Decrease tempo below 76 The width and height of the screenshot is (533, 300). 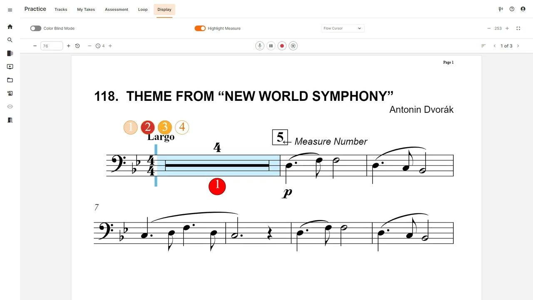pyautogui.click(x=35, y=46)
